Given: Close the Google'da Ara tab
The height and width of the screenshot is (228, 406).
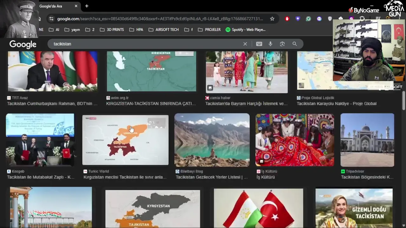Looking at the screenshot, I should (x=76, y=6).
